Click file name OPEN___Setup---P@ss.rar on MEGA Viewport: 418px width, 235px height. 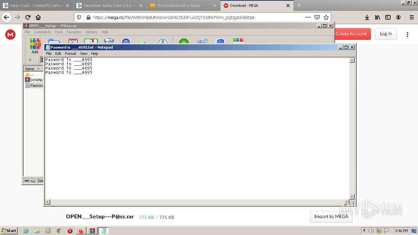pos(100,217)
